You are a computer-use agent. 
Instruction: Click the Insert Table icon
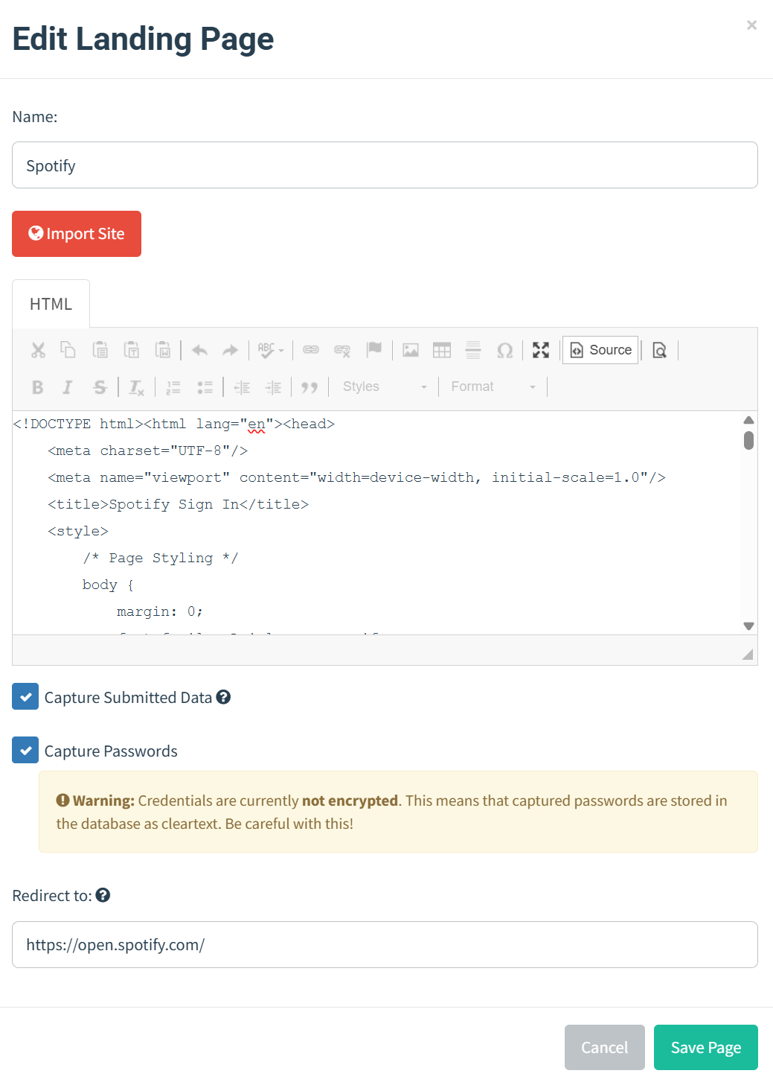click(442, 350)
